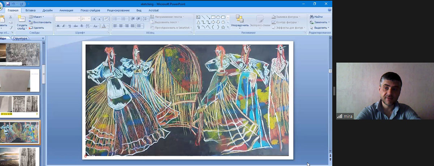Select the Triangle shape
434x166 pixels.
[x=198, y=22]
